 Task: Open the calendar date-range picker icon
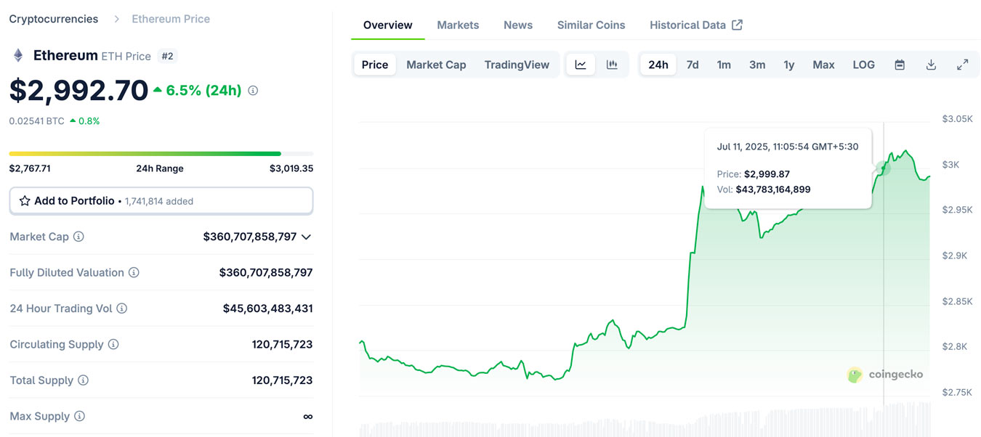click(x=900, y=64)
